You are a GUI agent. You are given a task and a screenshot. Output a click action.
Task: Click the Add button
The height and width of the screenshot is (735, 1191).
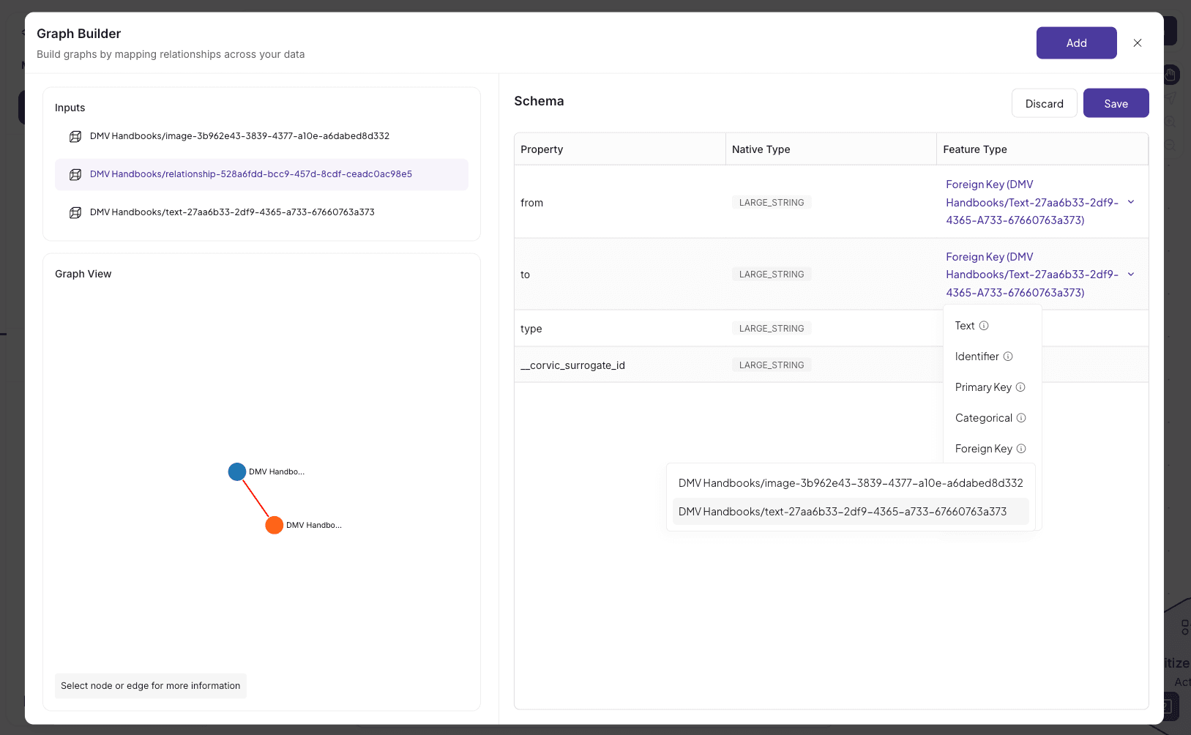point(1076,42)
